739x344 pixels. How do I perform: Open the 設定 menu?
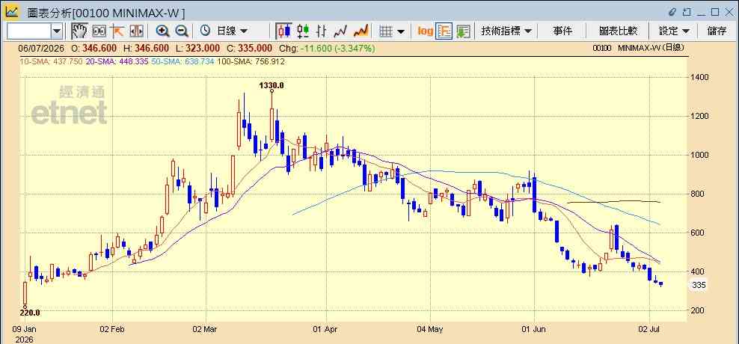674,31
